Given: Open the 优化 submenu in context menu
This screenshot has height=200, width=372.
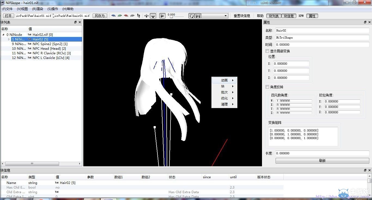Looking at the screenshot, I should coord(224,98).
